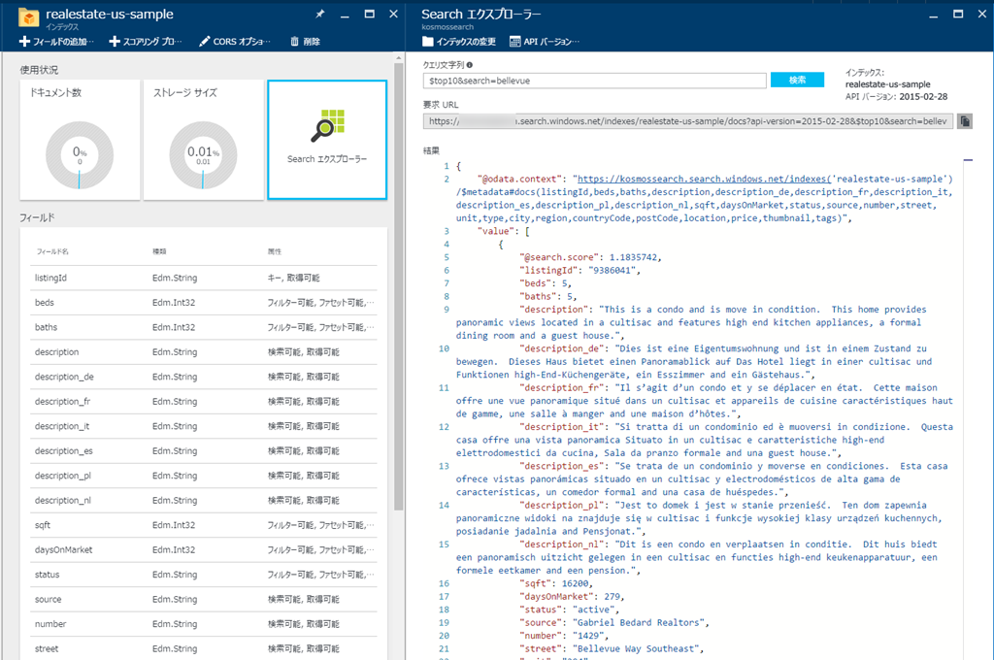
Task: Click the document count (ドキュメント数) tile
Action: coord(80,140)
